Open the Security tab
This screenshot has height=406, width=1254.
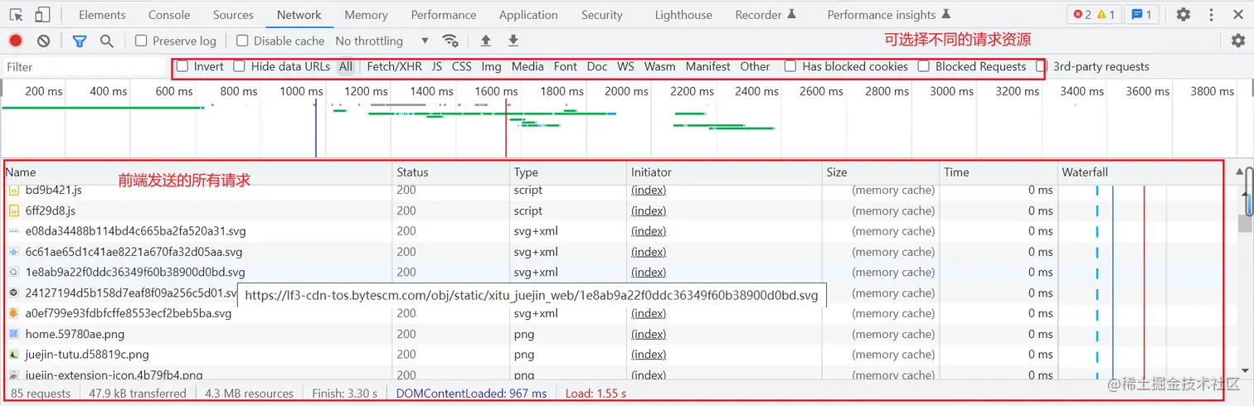(x=602, y=15)
